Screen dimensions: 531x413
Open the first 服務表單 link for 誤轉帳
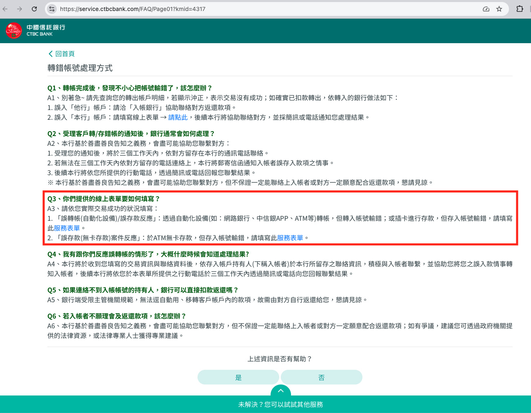(67, 228)
